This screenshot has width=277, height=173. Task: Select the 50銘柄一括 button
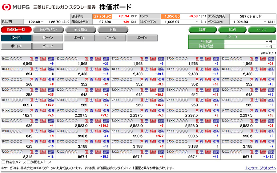pyautogui.click(x=16, y=30)
